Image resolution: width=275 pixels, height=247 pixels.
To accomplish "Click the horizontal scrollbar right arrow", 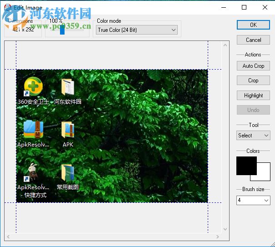I will pos(218,237).
